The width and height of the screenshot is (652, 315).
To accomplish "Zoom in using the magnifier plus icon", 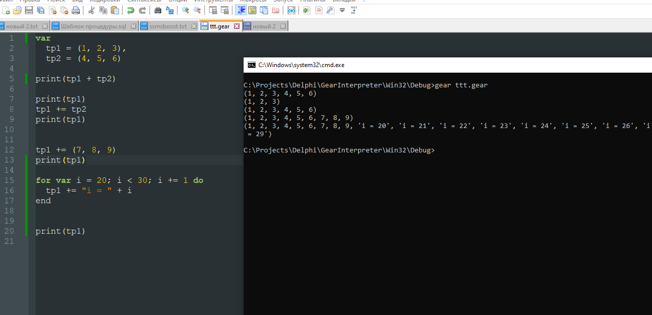I will click(185, 10).
